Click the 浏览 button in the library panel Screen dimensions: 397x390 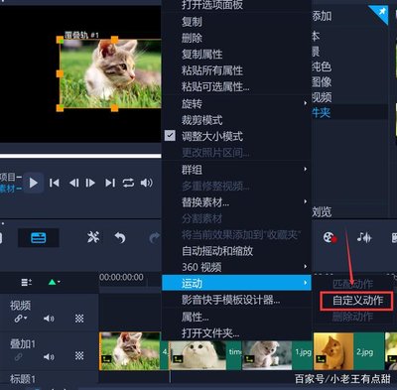(322, 211)
